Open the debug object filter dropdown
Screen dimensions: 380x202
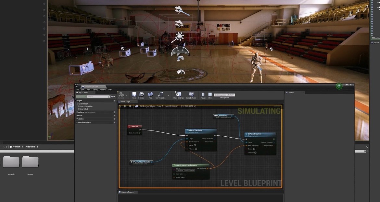click(224, 95)
